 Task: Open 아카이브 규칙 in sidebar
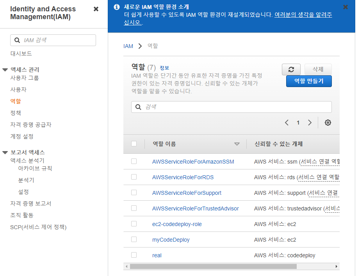coord(35,168)
